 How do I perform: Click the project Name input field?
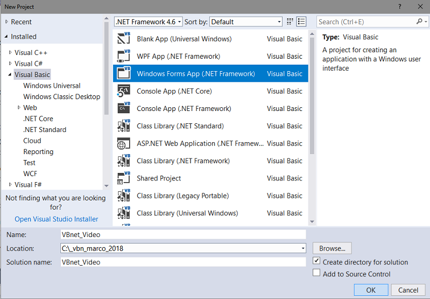pyautogui.click(x=183, y=234)
